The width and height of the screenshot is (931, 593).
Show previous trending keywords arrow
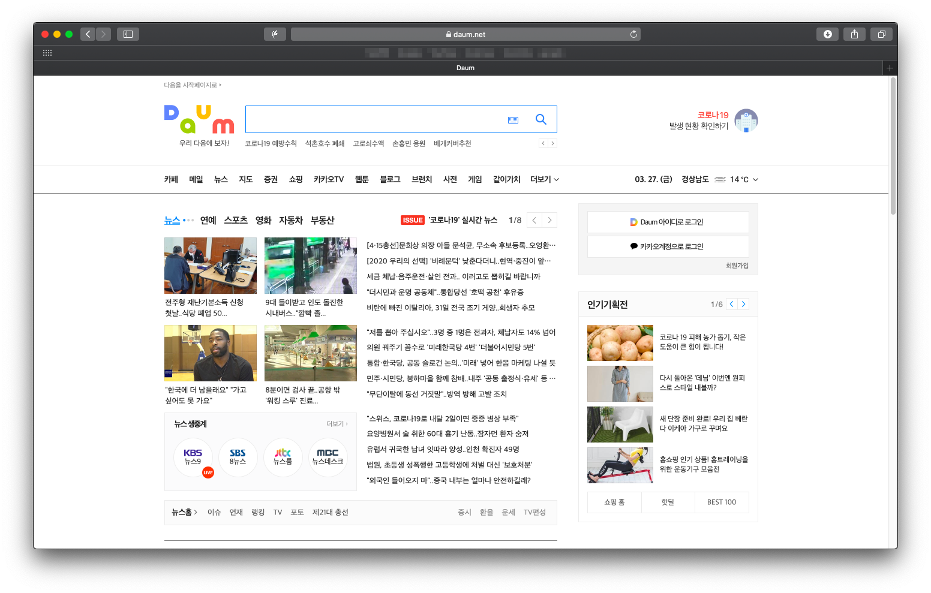coord(543,143)
